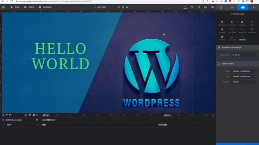Click the 00:09:00 timeline time marker
Viewport: 259px width, 145px height.
pos(167,115)
